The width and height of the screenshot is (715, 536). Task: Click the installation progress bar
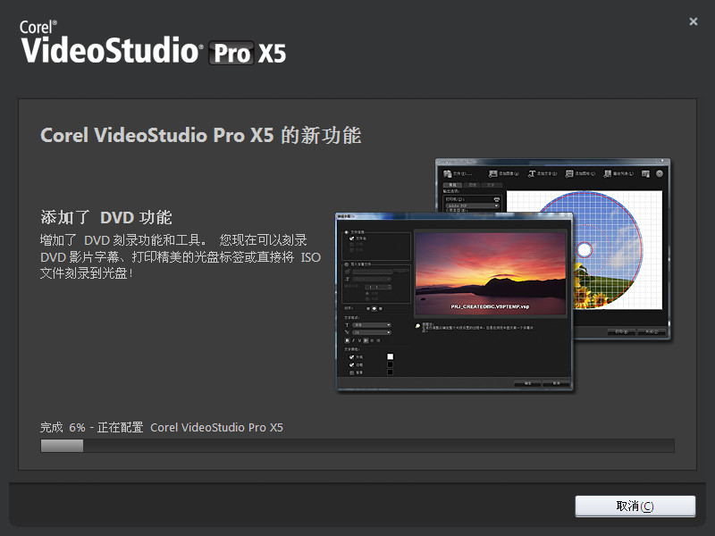tap(357, 445)
